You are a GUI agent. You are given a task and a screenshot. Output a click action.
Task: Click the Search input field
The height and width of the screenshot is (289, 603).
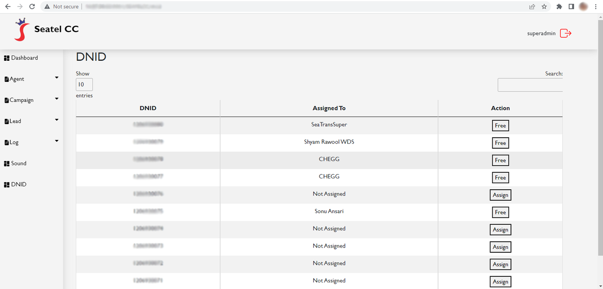pos(530,85)
